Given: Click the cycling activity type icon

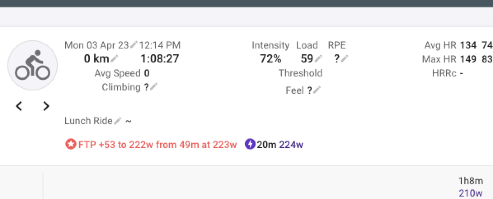Looking at the screenshot, I should pos(33,65).
